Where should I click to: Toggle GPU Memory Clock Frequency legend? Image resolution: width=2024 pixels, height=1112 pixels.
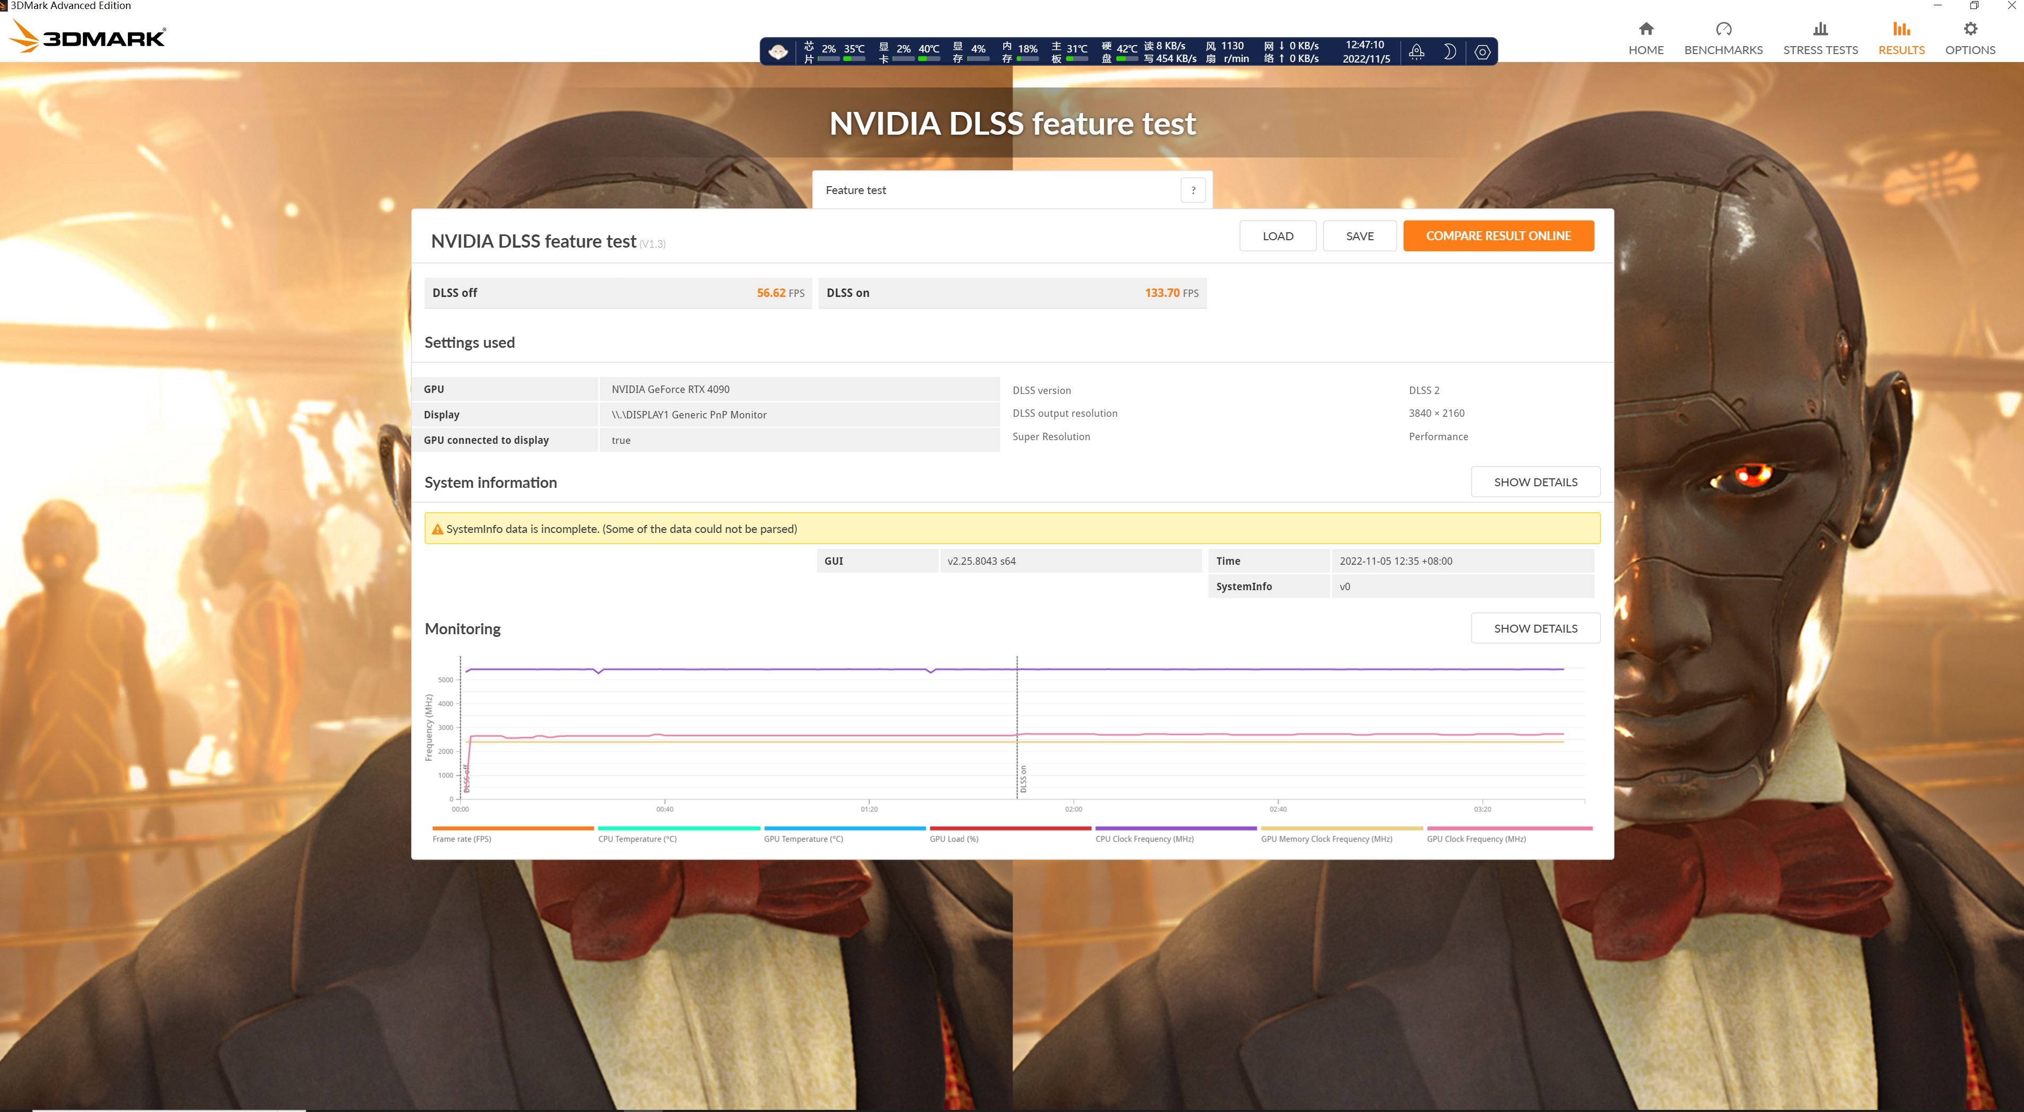tap(1342, 835)
